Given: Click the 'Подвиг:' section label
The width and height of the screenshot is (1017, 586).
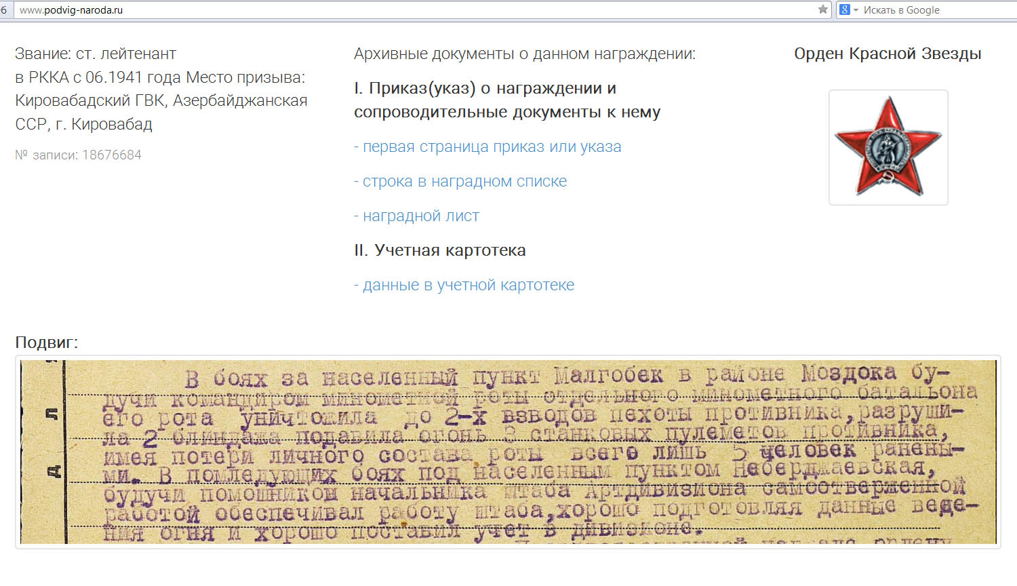Looking at the screenshot, I should click(x=47, y=343).
